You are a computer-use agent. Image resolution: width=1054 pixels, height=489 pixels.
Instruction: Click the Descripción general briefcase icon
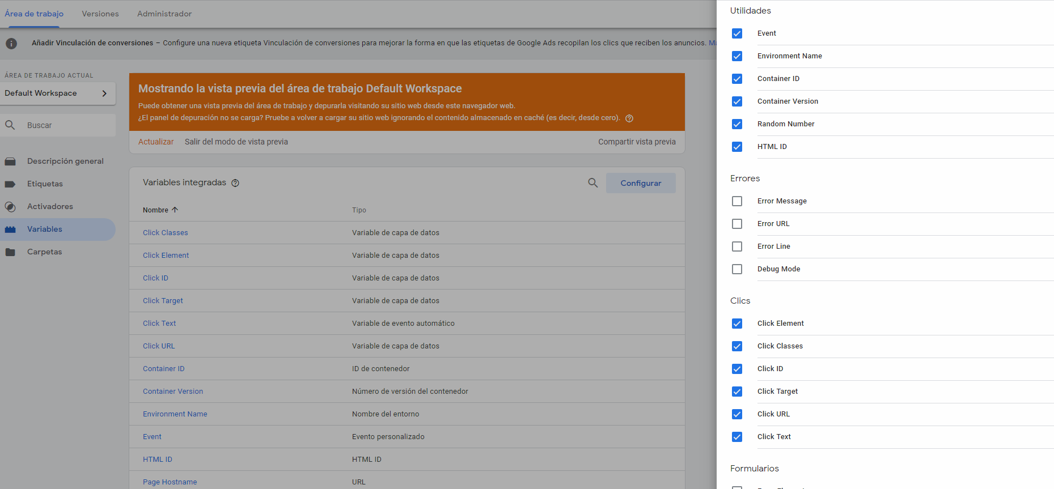click(10, 161)
